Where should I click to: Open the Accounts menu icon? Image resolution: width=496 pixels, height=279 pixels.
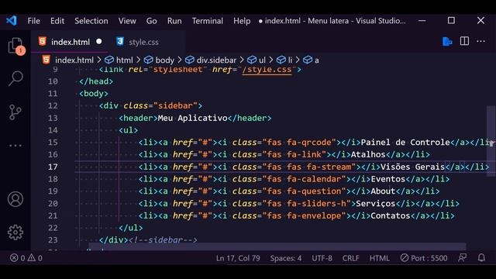click(x=15, y=199)
